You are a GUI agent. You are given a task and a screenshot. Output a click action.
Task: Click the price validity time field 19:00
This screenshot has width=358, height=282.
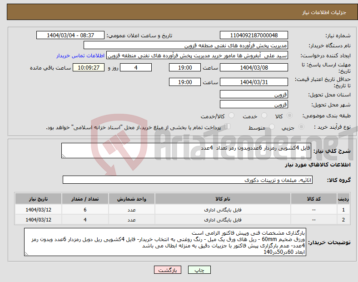pos(185,82)
